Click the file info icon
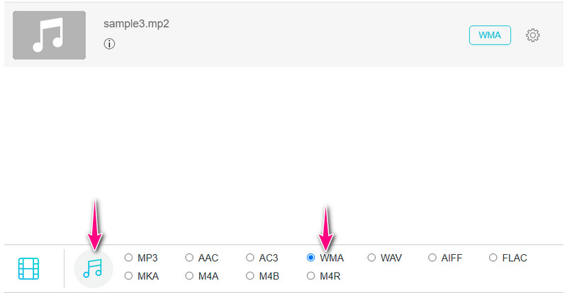Image resolution: width=567 pixels, height=293 pixels. (109, 44)
